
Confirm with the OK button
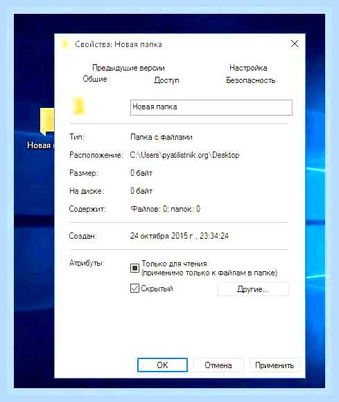[162, 365]
